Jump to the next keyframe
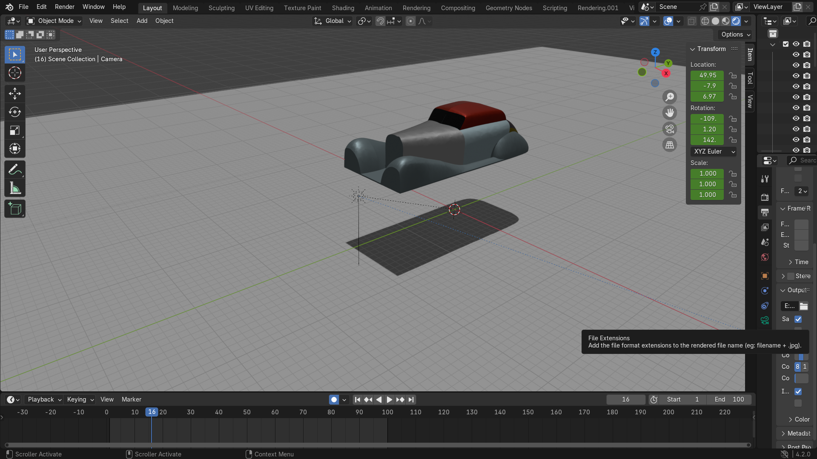 click(400, 399)
